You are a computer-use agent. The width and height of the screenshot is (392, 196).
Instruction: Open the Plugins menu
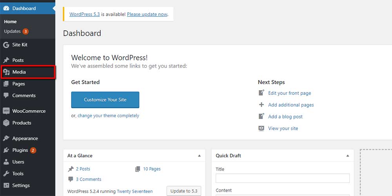pyautogui.click(x=27, y=150)
